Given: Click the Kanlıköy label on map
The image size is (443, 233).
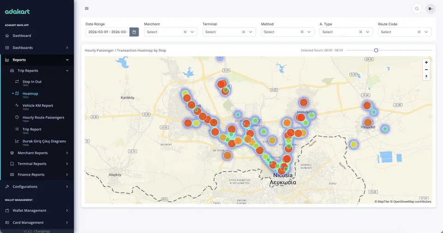Looking at the screenshot, I should [x=127, y=98].
